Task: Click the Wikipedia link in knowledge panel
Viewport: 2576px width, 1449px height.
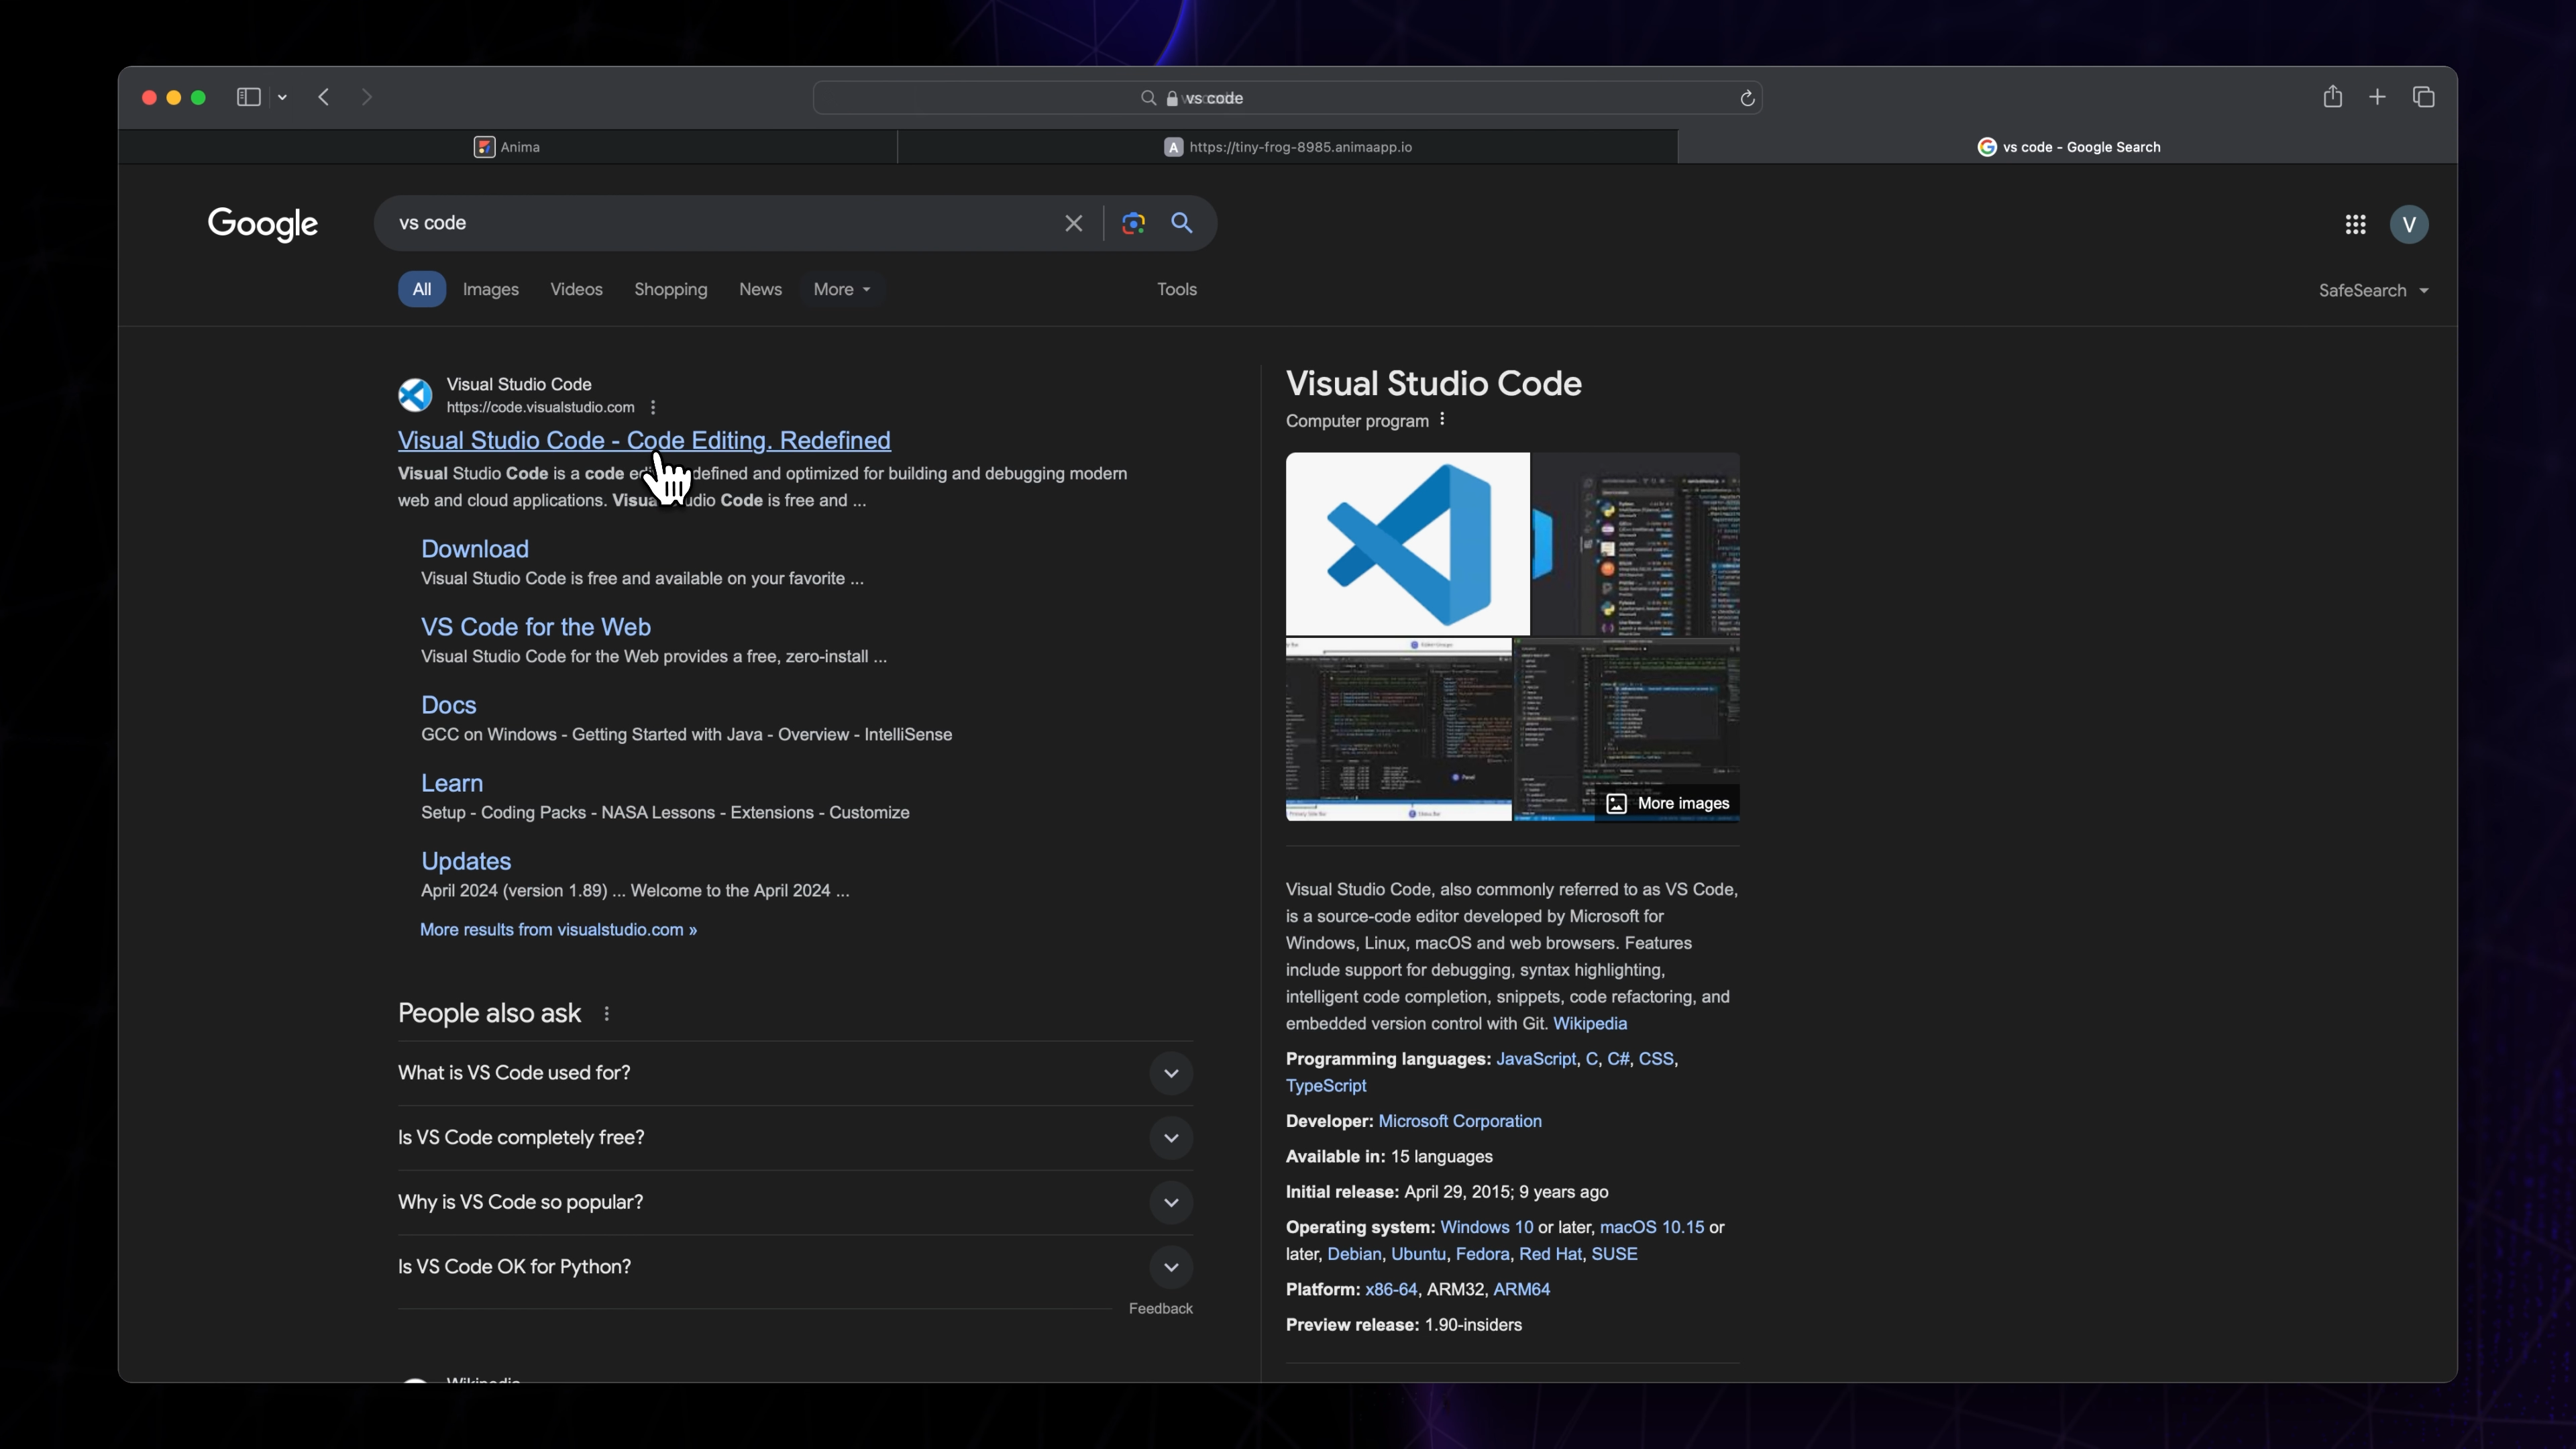Action: coord(1590,1023)
